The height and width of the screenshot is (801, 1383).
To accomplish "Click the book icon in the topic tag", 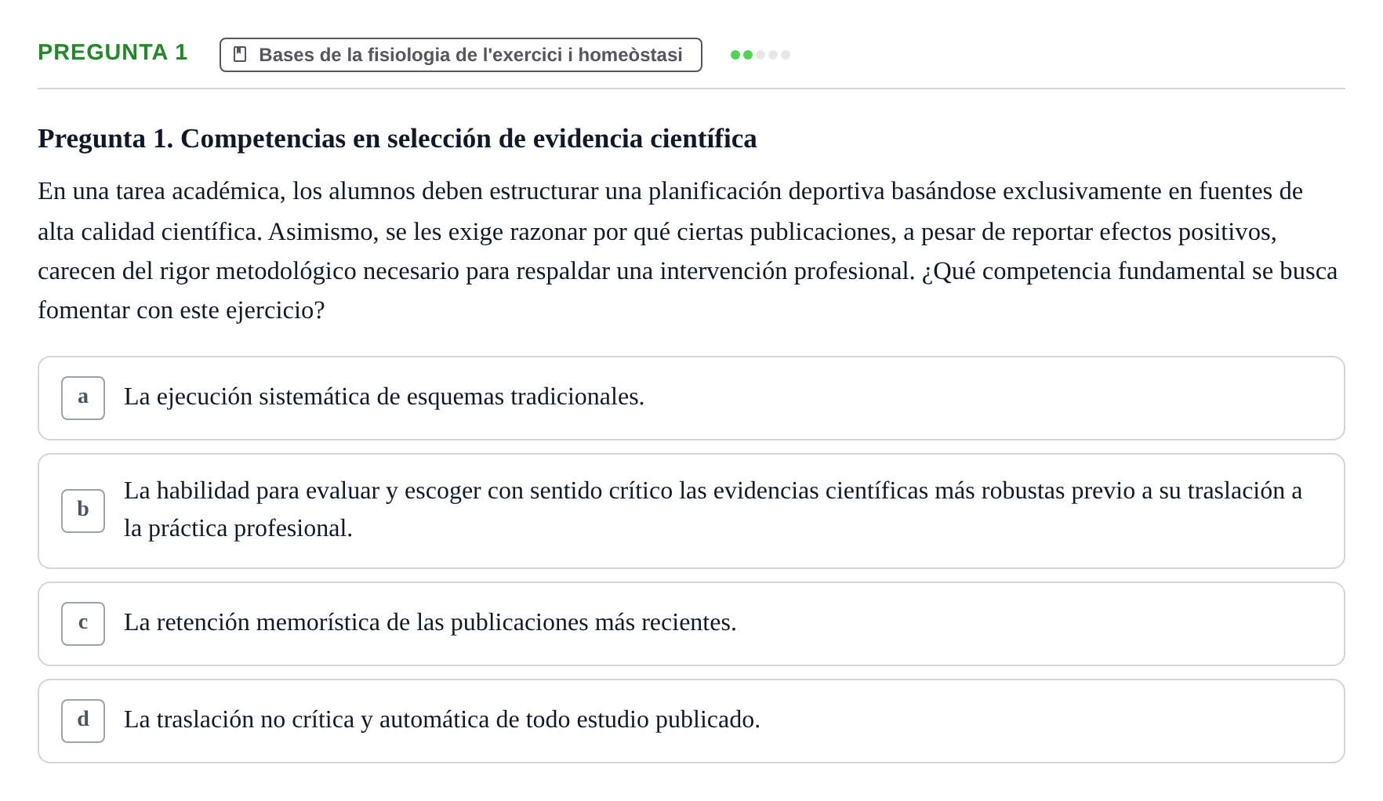I will pos(240,54).
